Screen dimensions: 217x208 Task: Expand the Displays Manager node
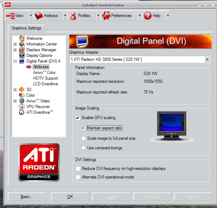pos(15,50)
